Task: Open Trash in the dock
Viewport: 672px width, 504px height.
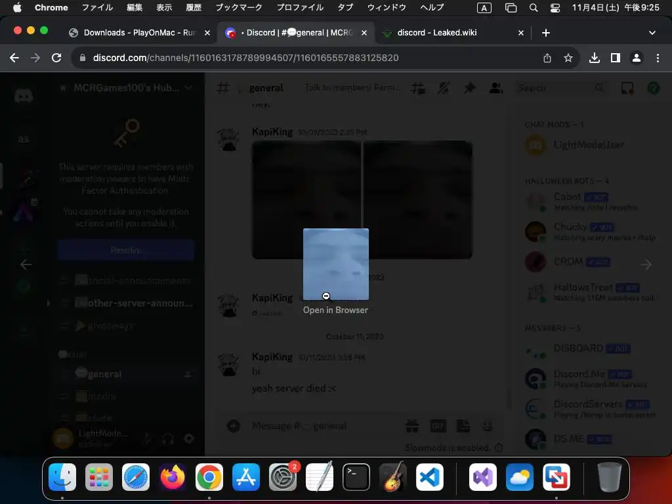Action: [610, 477]
